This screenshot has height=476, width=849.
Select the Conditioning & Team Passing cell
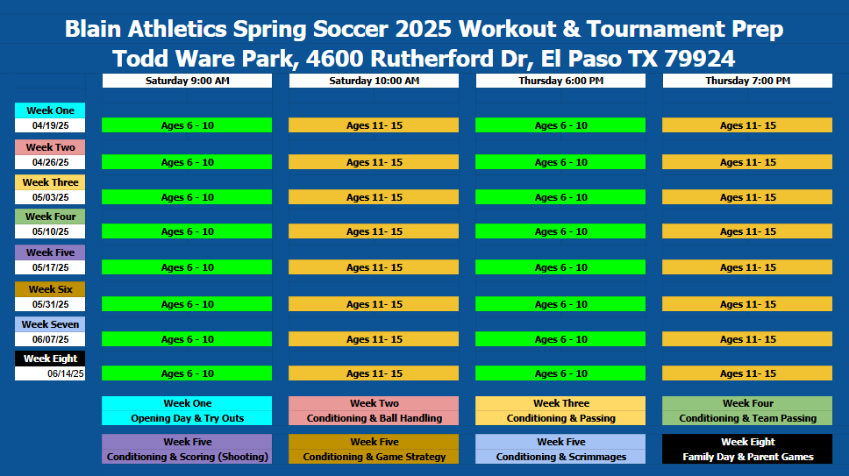(x=747, y=418)
